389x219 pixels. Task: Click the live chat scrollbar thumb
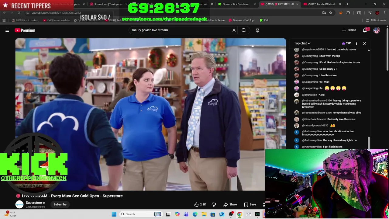(369, 143)
